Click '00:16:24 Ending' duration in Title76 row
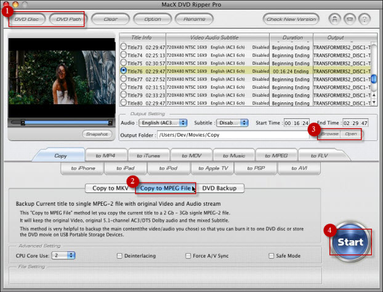383x292 pixels. (x=291, y=71)
